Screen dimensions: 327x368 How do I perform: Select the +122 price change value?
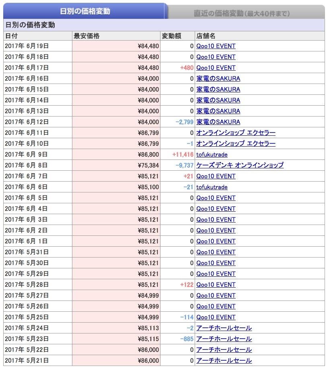click(187, 285)
